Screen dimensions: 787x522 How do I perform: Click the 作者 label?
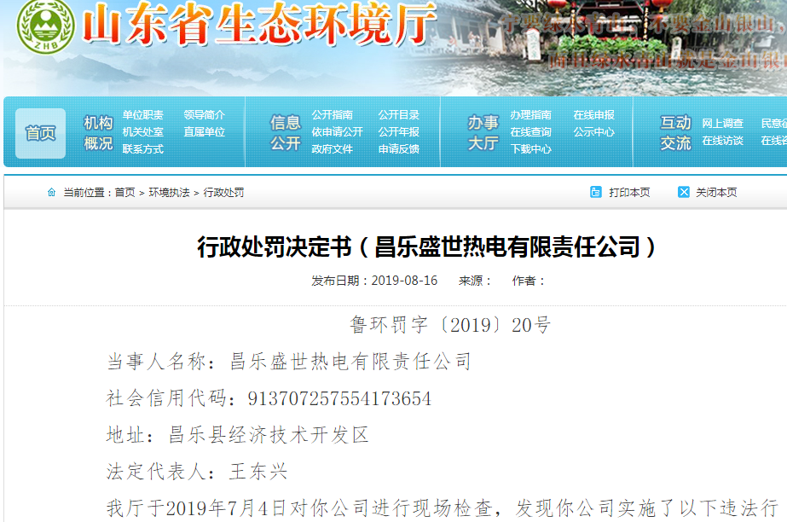[529, 281]
